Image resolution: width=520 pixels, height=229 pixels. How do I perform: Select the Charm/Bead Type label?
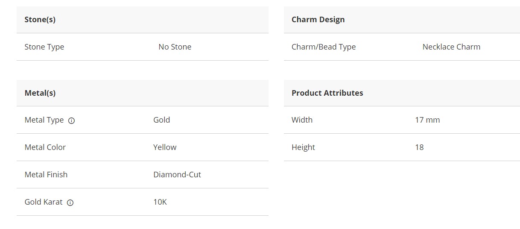(324, 47)
